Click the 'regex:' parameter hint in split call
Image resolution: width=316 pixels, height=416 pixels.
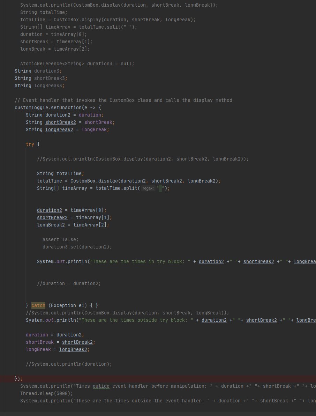click(x=148, y=188)
